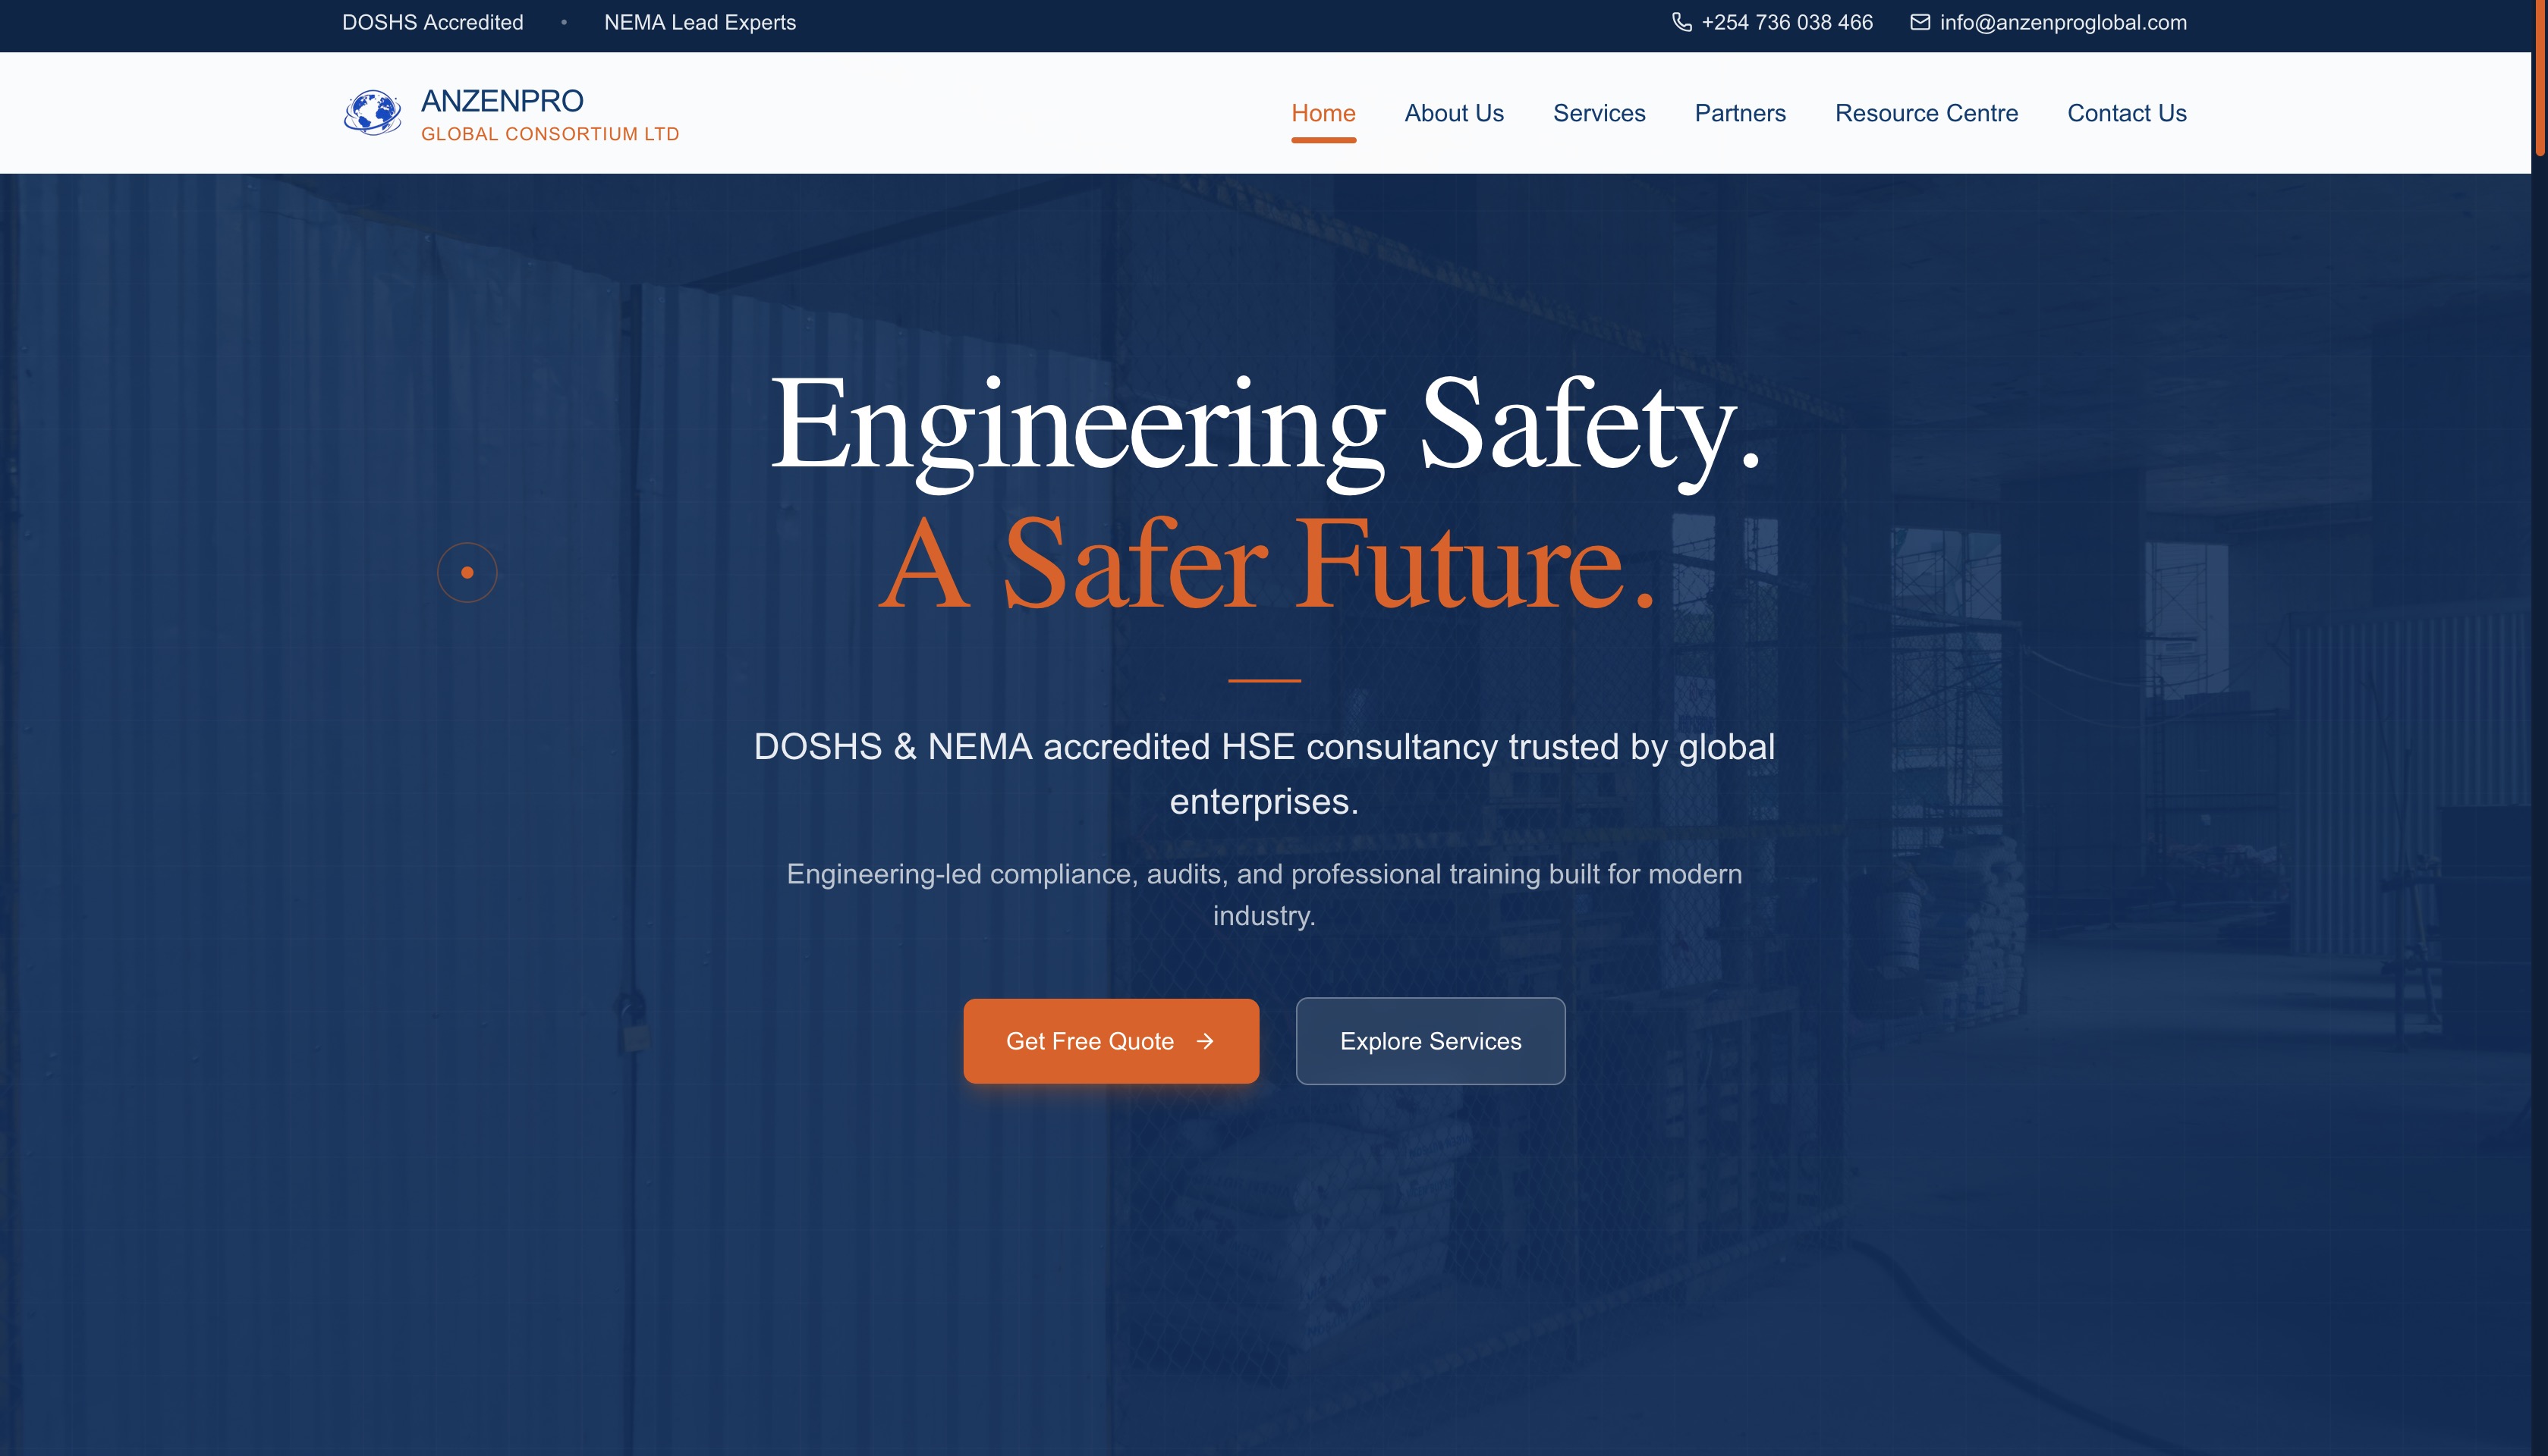2548x1456 pixels.
Task: Click the Explore Services button
Action: pyautogui.click(x=1430, y=1041)
